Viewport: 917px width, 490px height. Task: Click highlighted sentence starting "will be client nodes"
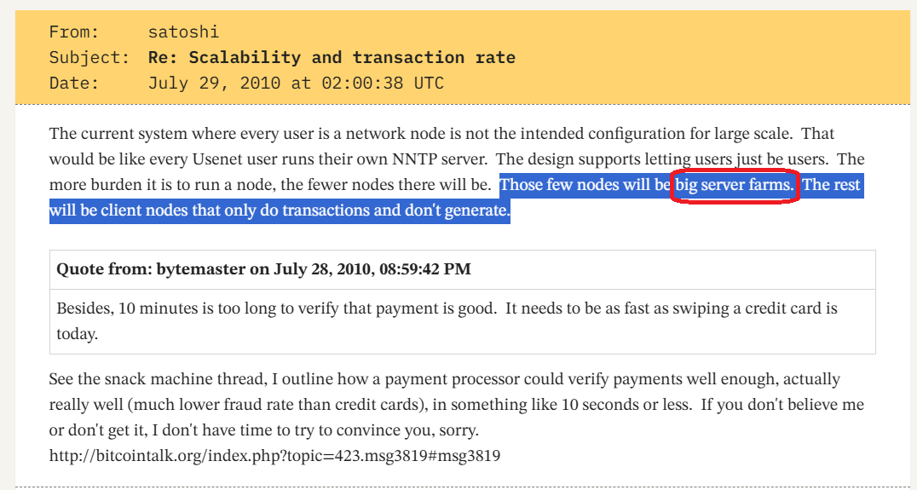(x=279, y=210)
